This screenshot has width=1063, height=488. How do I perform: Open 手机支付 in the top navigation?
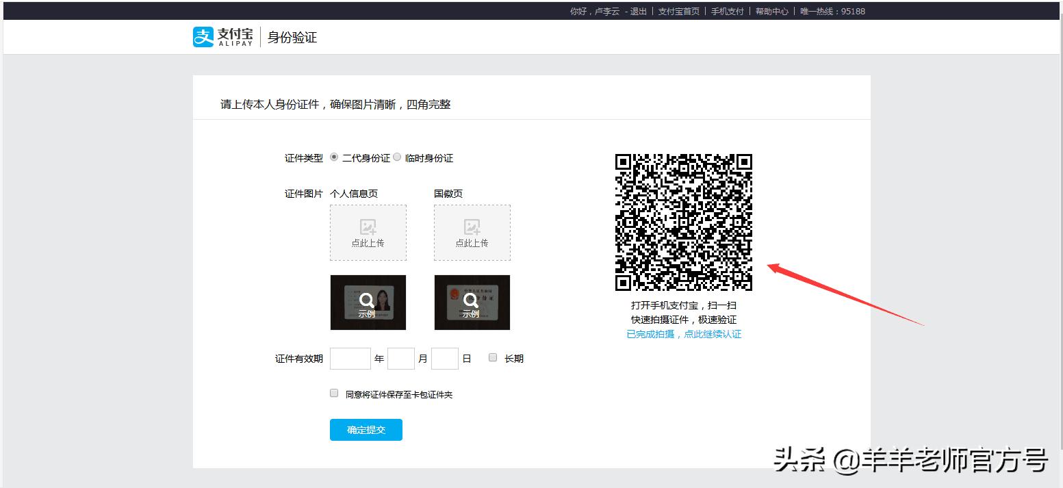pos(727,11)
